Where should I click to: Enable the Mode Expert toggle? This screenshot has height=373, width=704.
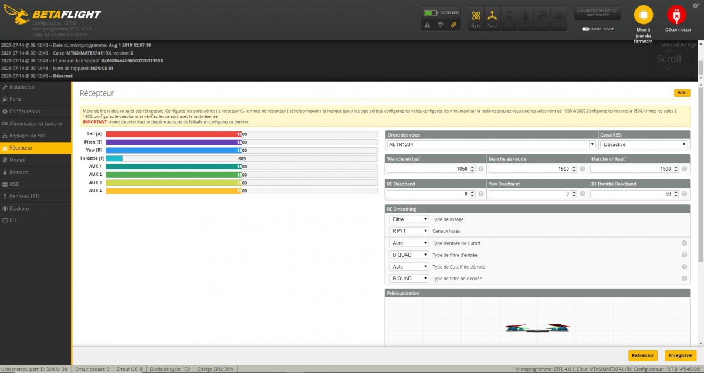point(585,29)
